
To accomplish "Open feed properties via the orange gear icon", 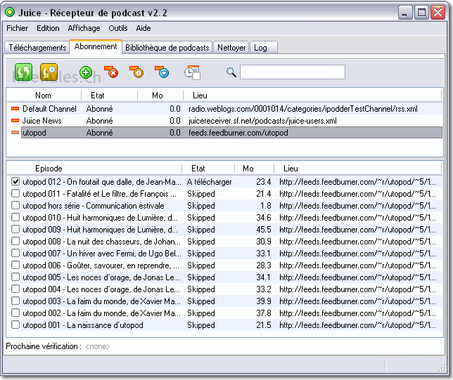I will (x=136, y=72).
